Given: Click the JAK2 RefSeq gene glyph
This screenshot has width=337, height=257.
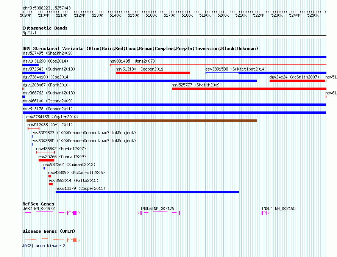Looking at the screenshot, I should tap(51, 213).
